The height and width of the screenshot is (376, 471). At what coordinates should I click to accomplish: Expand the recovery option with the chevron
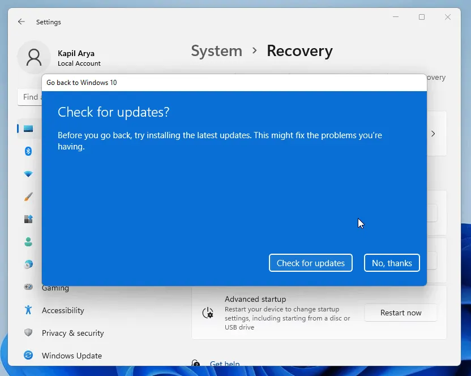point(433,134)
